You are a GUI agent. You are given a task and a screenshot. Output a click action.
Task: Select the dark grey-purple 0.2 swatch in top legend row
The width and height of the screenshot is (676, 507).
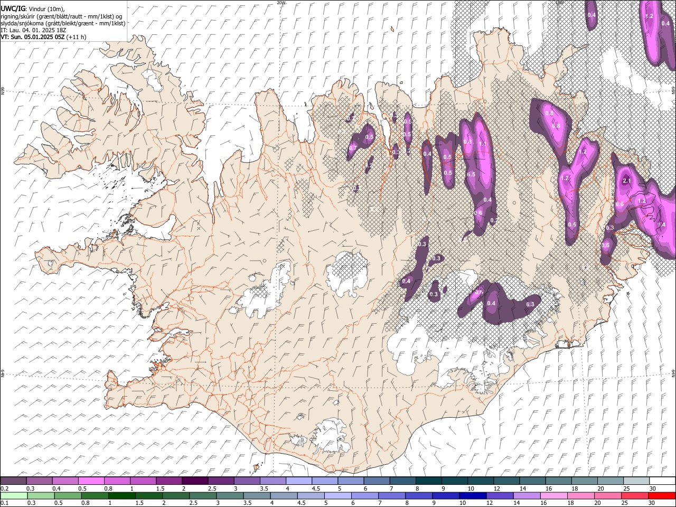pos(13,481)
